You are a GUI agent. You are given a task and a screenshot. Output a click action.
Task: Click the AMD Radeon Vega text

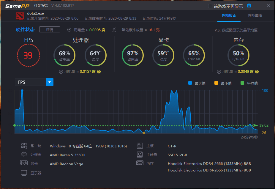pyautogui.click(x=67, y=164)
